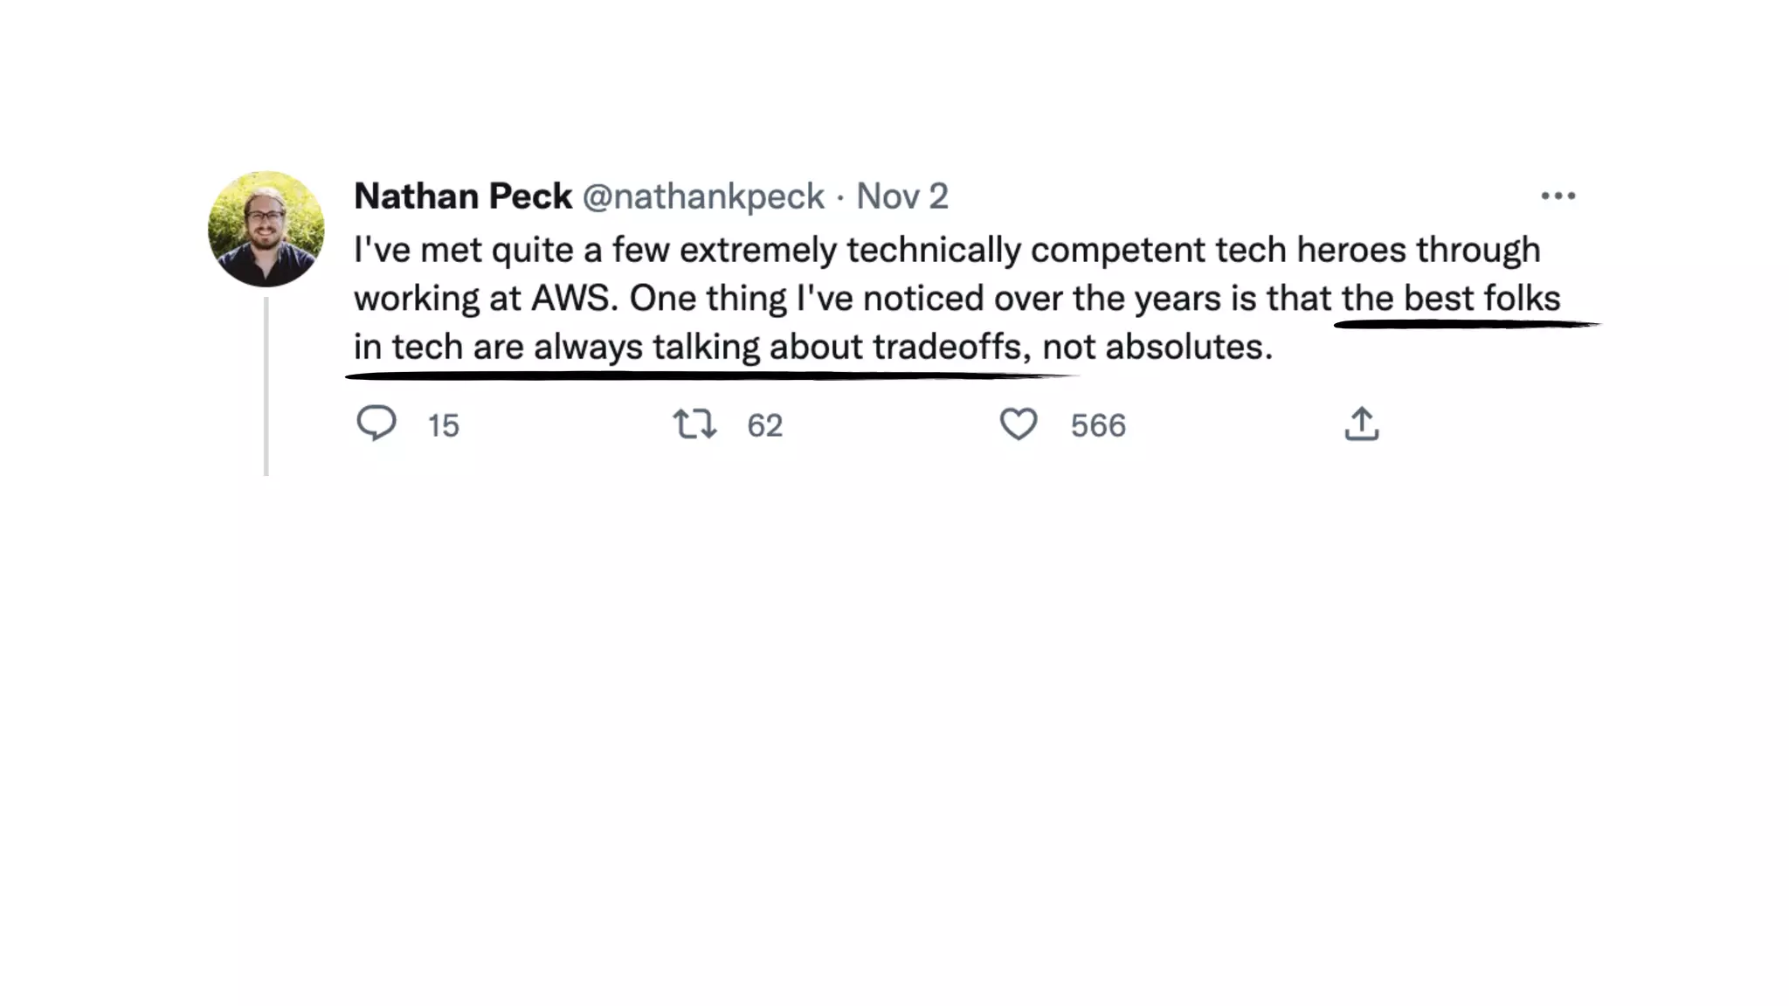Click the Nov 2 timestamp
This screenshot has height=1006, width=1789.
pos(901,196)
